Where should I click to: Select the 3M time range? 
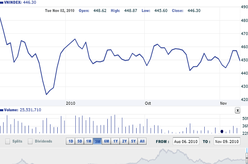click(x=97, y=141)
